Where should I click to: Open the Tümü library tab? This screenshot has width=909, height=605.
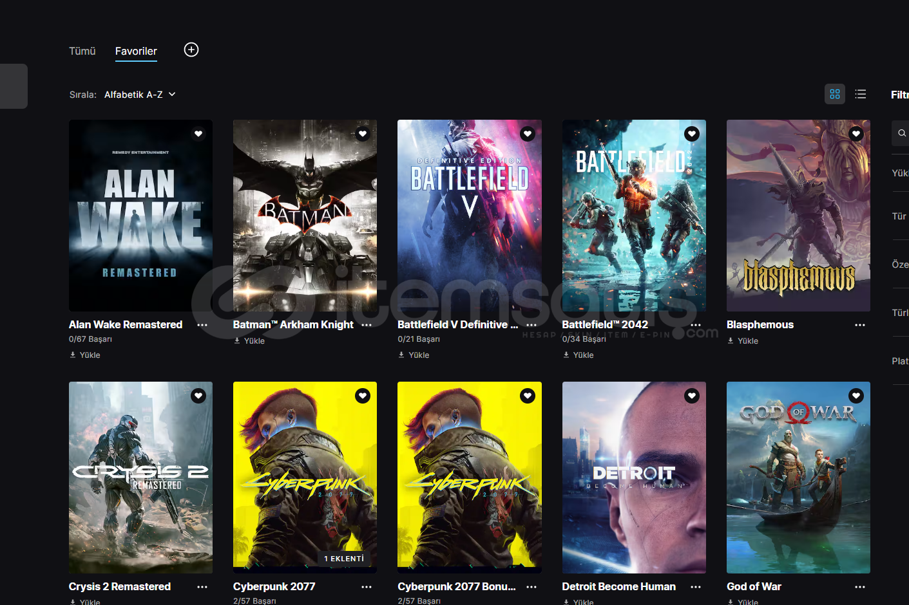pyautogui.click(x=82, y=51)
